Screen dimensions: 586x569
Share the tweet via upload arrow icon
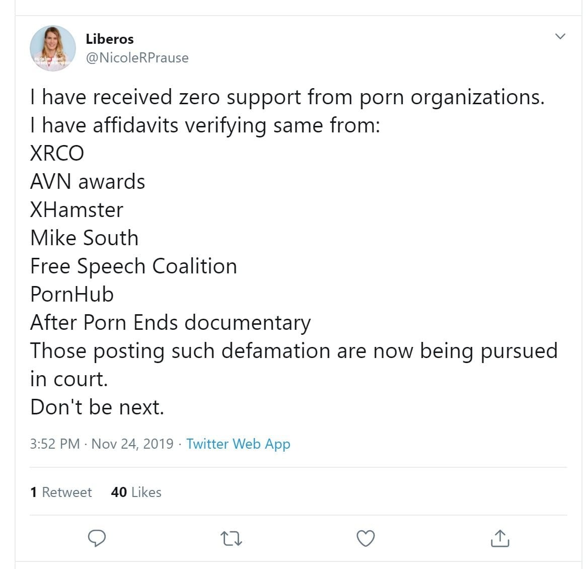(x=499, y=538)
